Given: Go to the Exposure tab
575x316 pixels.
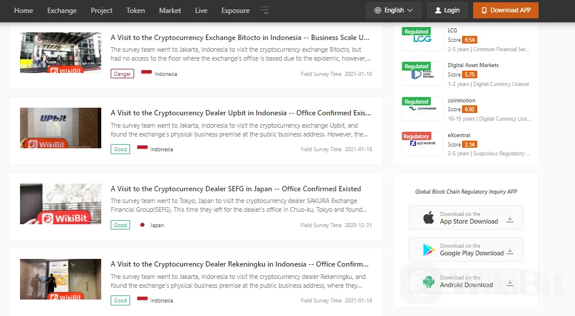Looking at the screenshot, I should tap(235, 11).
